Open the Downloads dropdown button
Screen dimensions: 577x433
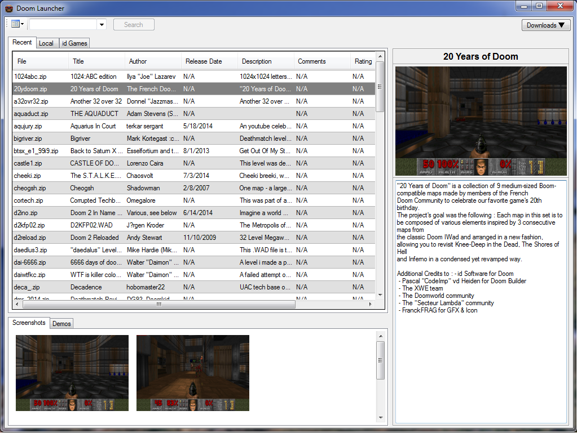click(546, 25)
